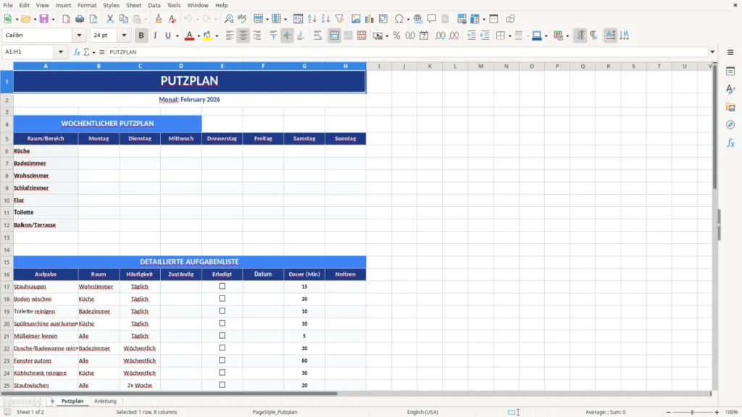Image resolution: width=742 pixels, height=417 pixels.
Task: Open sidebar Functions panel
Action: coord(730,143)
